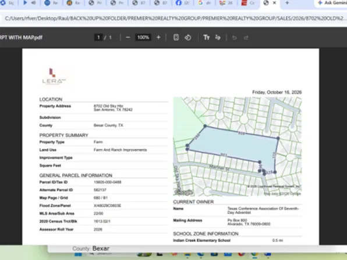The height and width of the screenshot is (260, 347).
Task: Switch to the Google search tab
Action: 204,3
